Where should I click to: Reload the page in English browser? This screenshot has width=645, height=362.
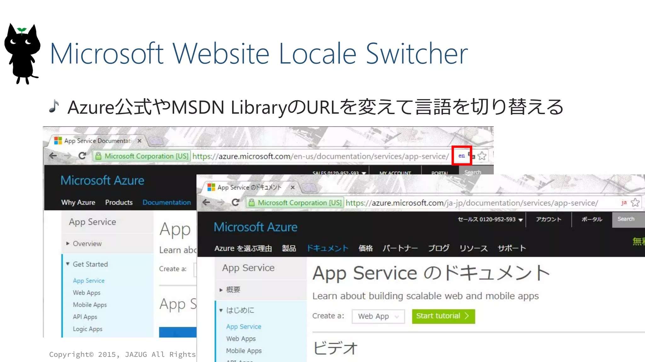pos(82,156)
